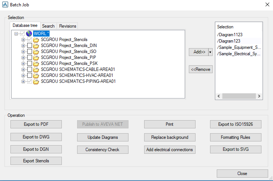The image size is (273, 181).
Task: Expand the SCGROU Project_Stencils_ISO node
Action: click(23, 52)
